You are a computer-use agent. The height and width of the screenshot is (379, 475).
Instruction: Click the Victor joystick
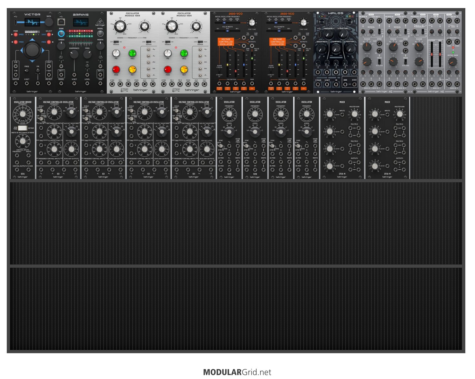click(32, 50)
